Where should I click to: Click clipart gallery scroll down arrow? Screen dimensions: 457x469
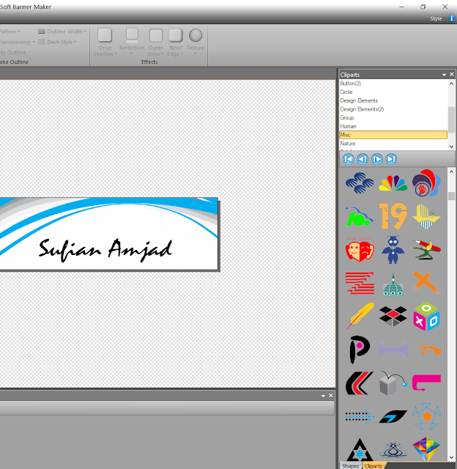click(451, 457)
